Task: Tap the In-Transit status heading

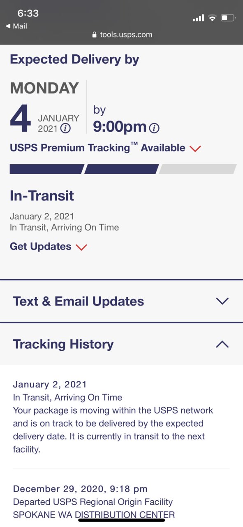Action: click(x=42, y=196)
